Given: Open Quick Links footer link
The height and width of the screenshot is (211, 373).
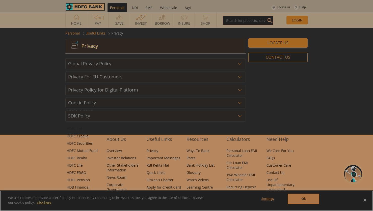Looking at the screenshot, I should (156, 173).
